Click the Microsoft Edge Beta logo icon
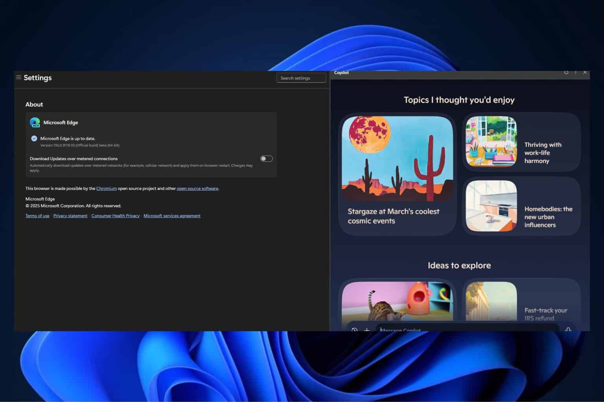The image size is (604, 402). click(35, 122)
